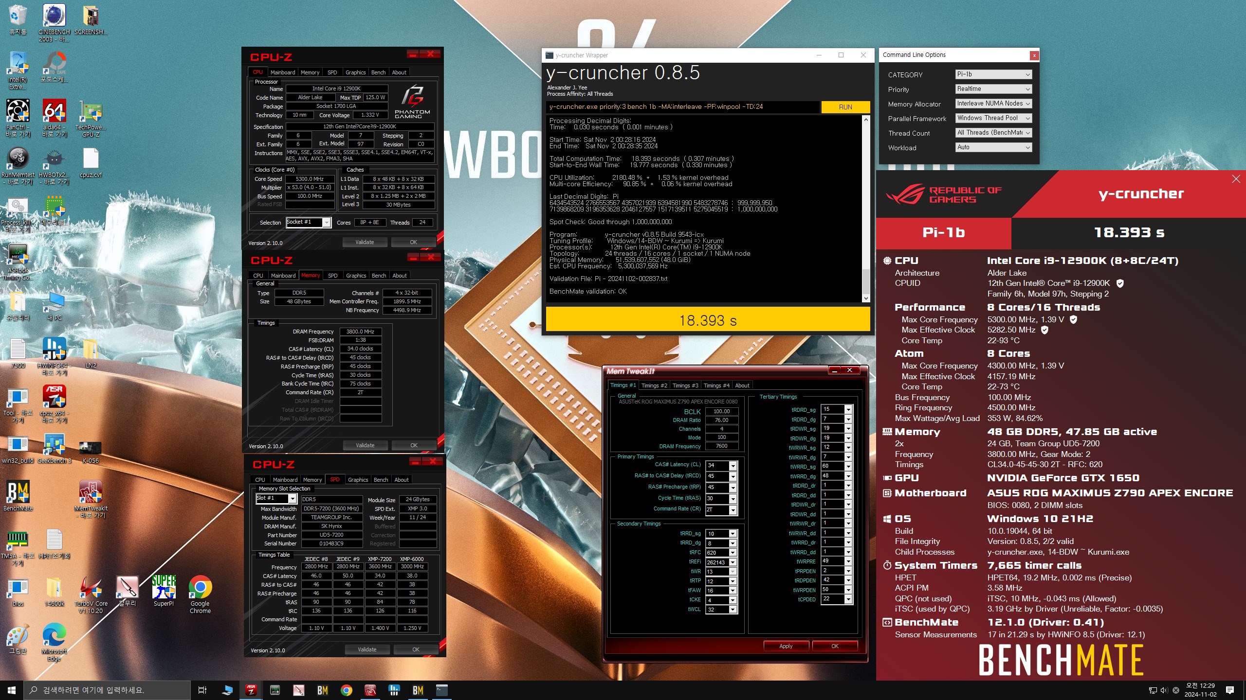Switch to Timings #2 tab in MemTweakIt

(654, 385)
